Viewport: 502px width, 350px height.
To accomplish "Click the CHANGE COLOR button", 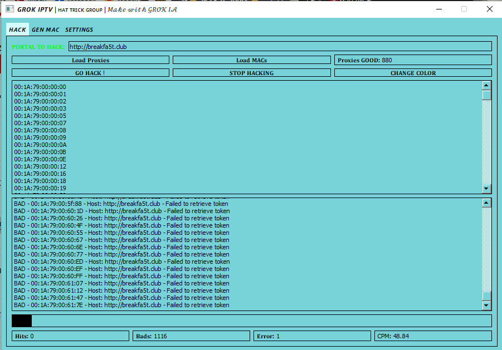I will pyautogui.click(x=413, y=73).
